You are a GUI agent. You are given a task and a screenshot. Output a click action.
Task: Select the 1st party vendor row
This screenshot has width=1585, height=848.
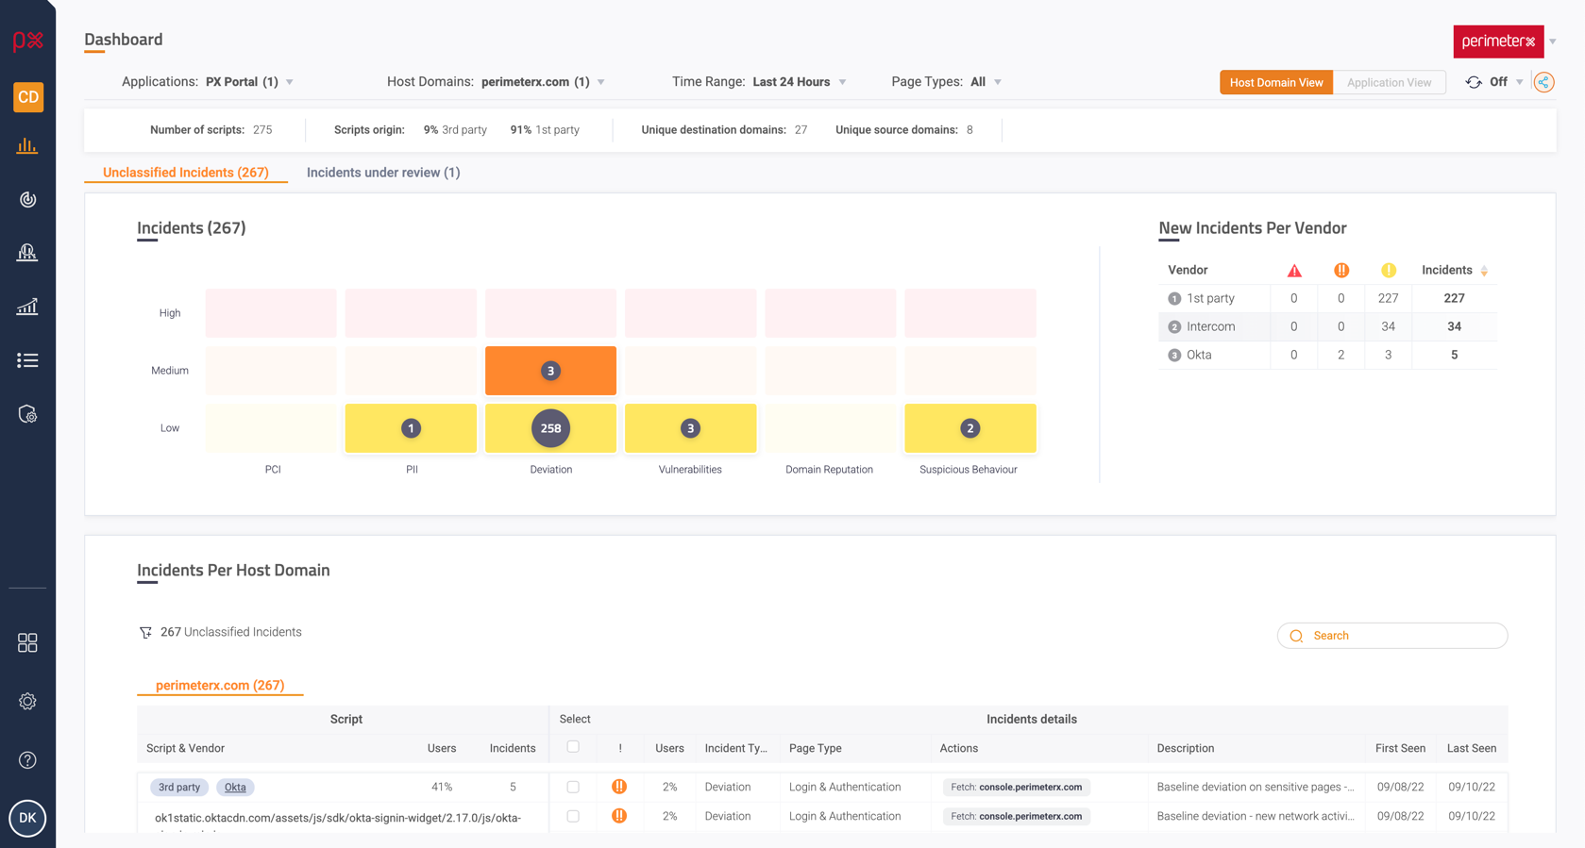click(1327, 298)
